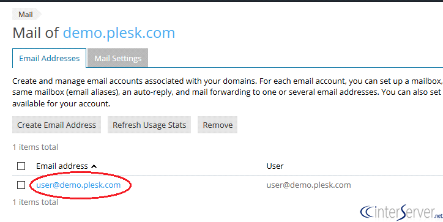
Task: Click Refresh Usage Stats
Action: click(x=149, y=125)
